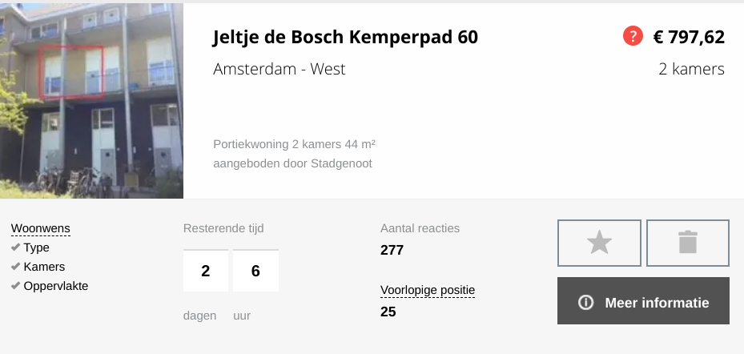Click the info circle icon in Meer informatie

point(585,302)
